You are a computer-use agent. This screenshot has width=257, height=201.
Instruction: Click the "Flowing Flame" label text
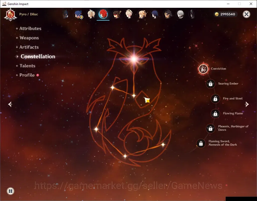(233, 113)
